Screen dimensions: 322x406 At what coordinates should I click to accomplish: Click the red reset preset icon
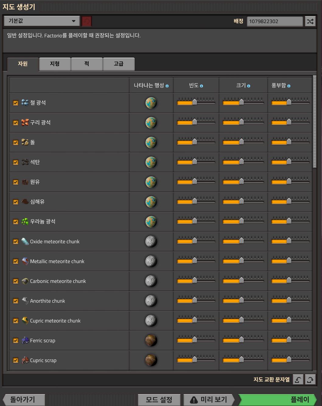point(87,21)
